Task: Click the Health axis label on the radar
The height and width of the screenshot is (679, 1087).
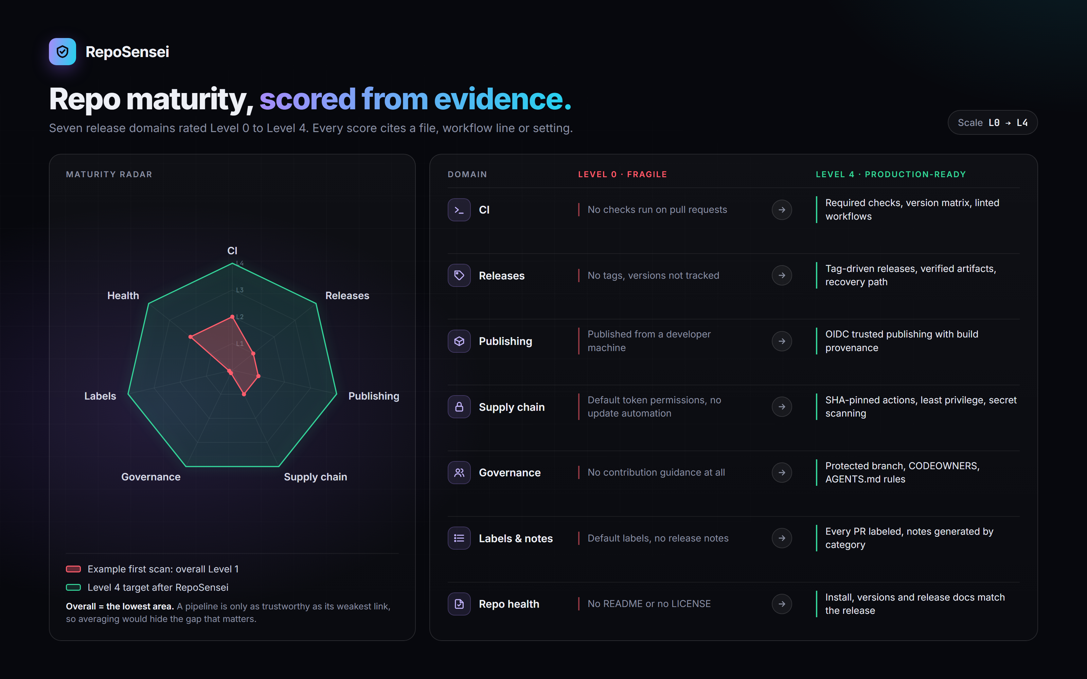Action: click(123, 295)
